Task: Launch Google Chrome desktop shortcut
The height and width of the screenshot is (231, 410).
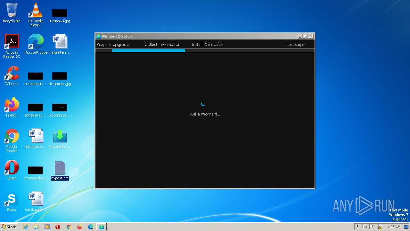Action: pyautogui.click(x=12, y=141)
